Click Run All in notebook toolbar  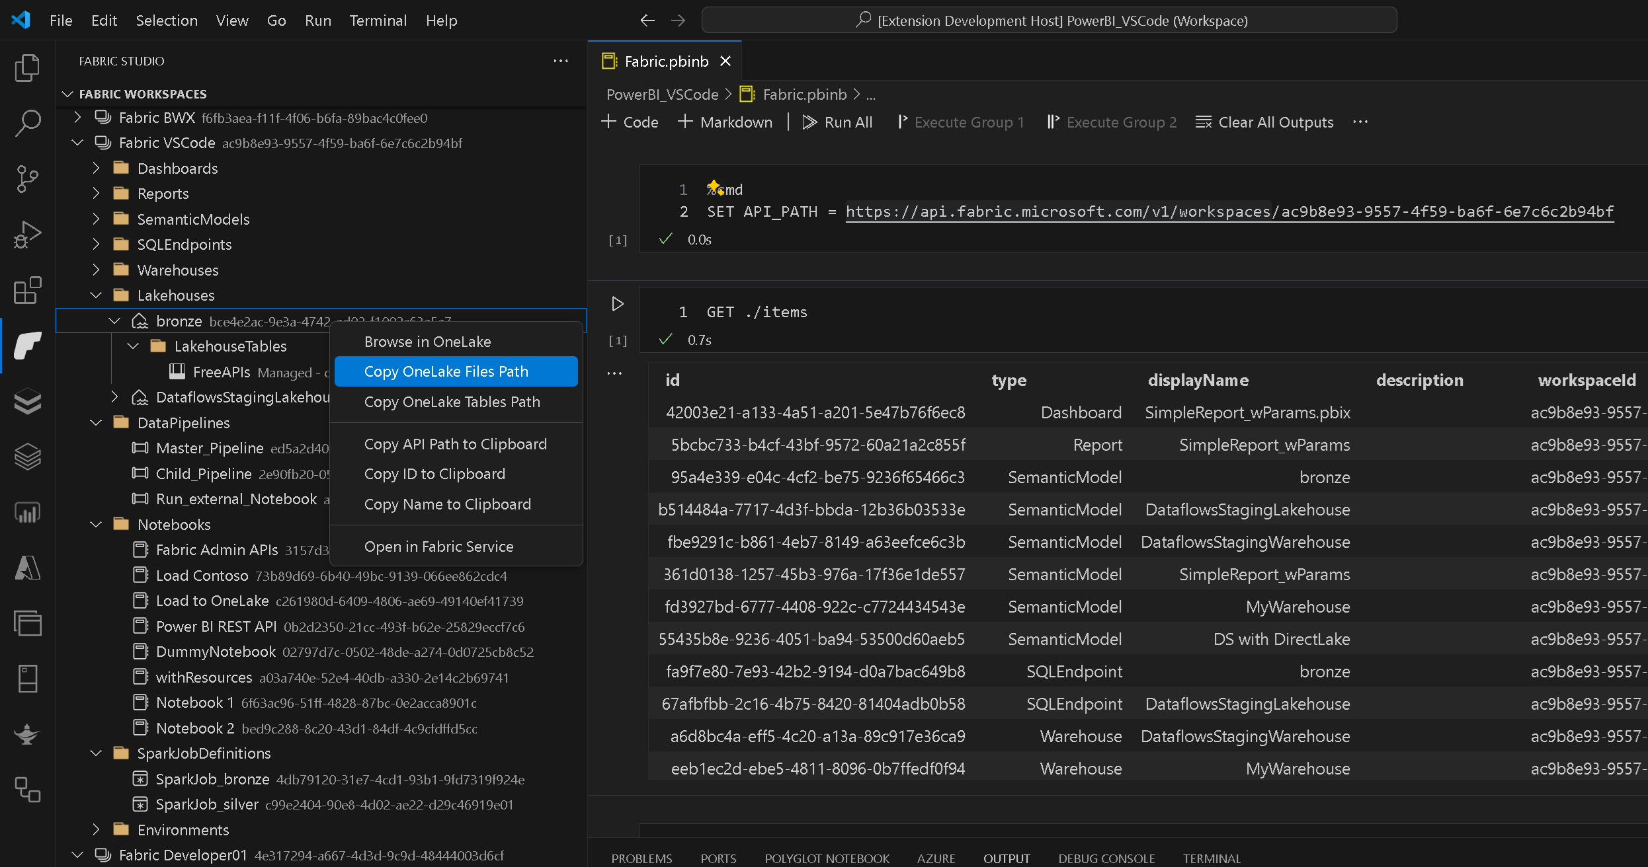click(837, 122)
